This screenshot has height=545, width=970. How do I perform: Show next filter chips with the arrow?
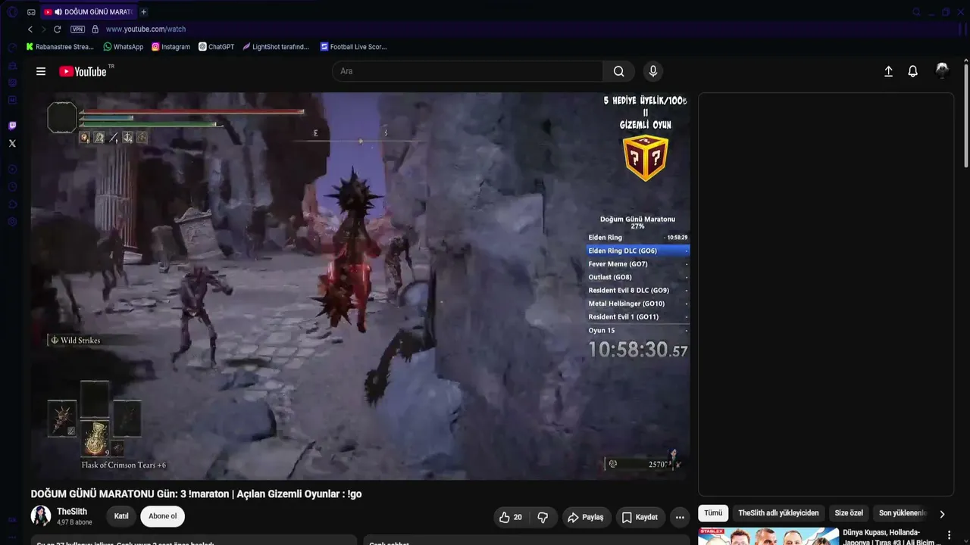click(x=942, y=514)
